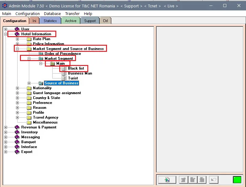The image size is (246, 187).
Task: Click the Miscellaneous folder icon
Action: tap(29, 122)
